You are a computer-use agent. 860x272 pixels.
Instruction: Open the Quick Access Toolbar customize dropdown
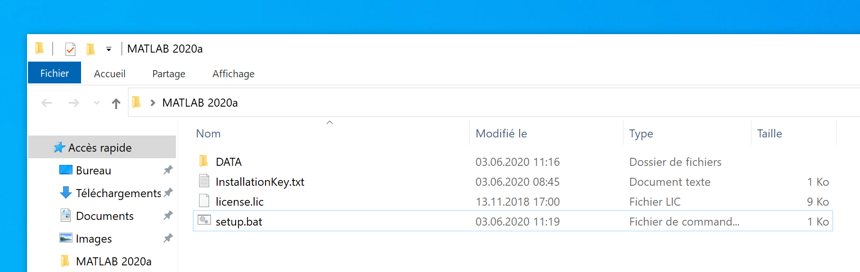(109, 49)
